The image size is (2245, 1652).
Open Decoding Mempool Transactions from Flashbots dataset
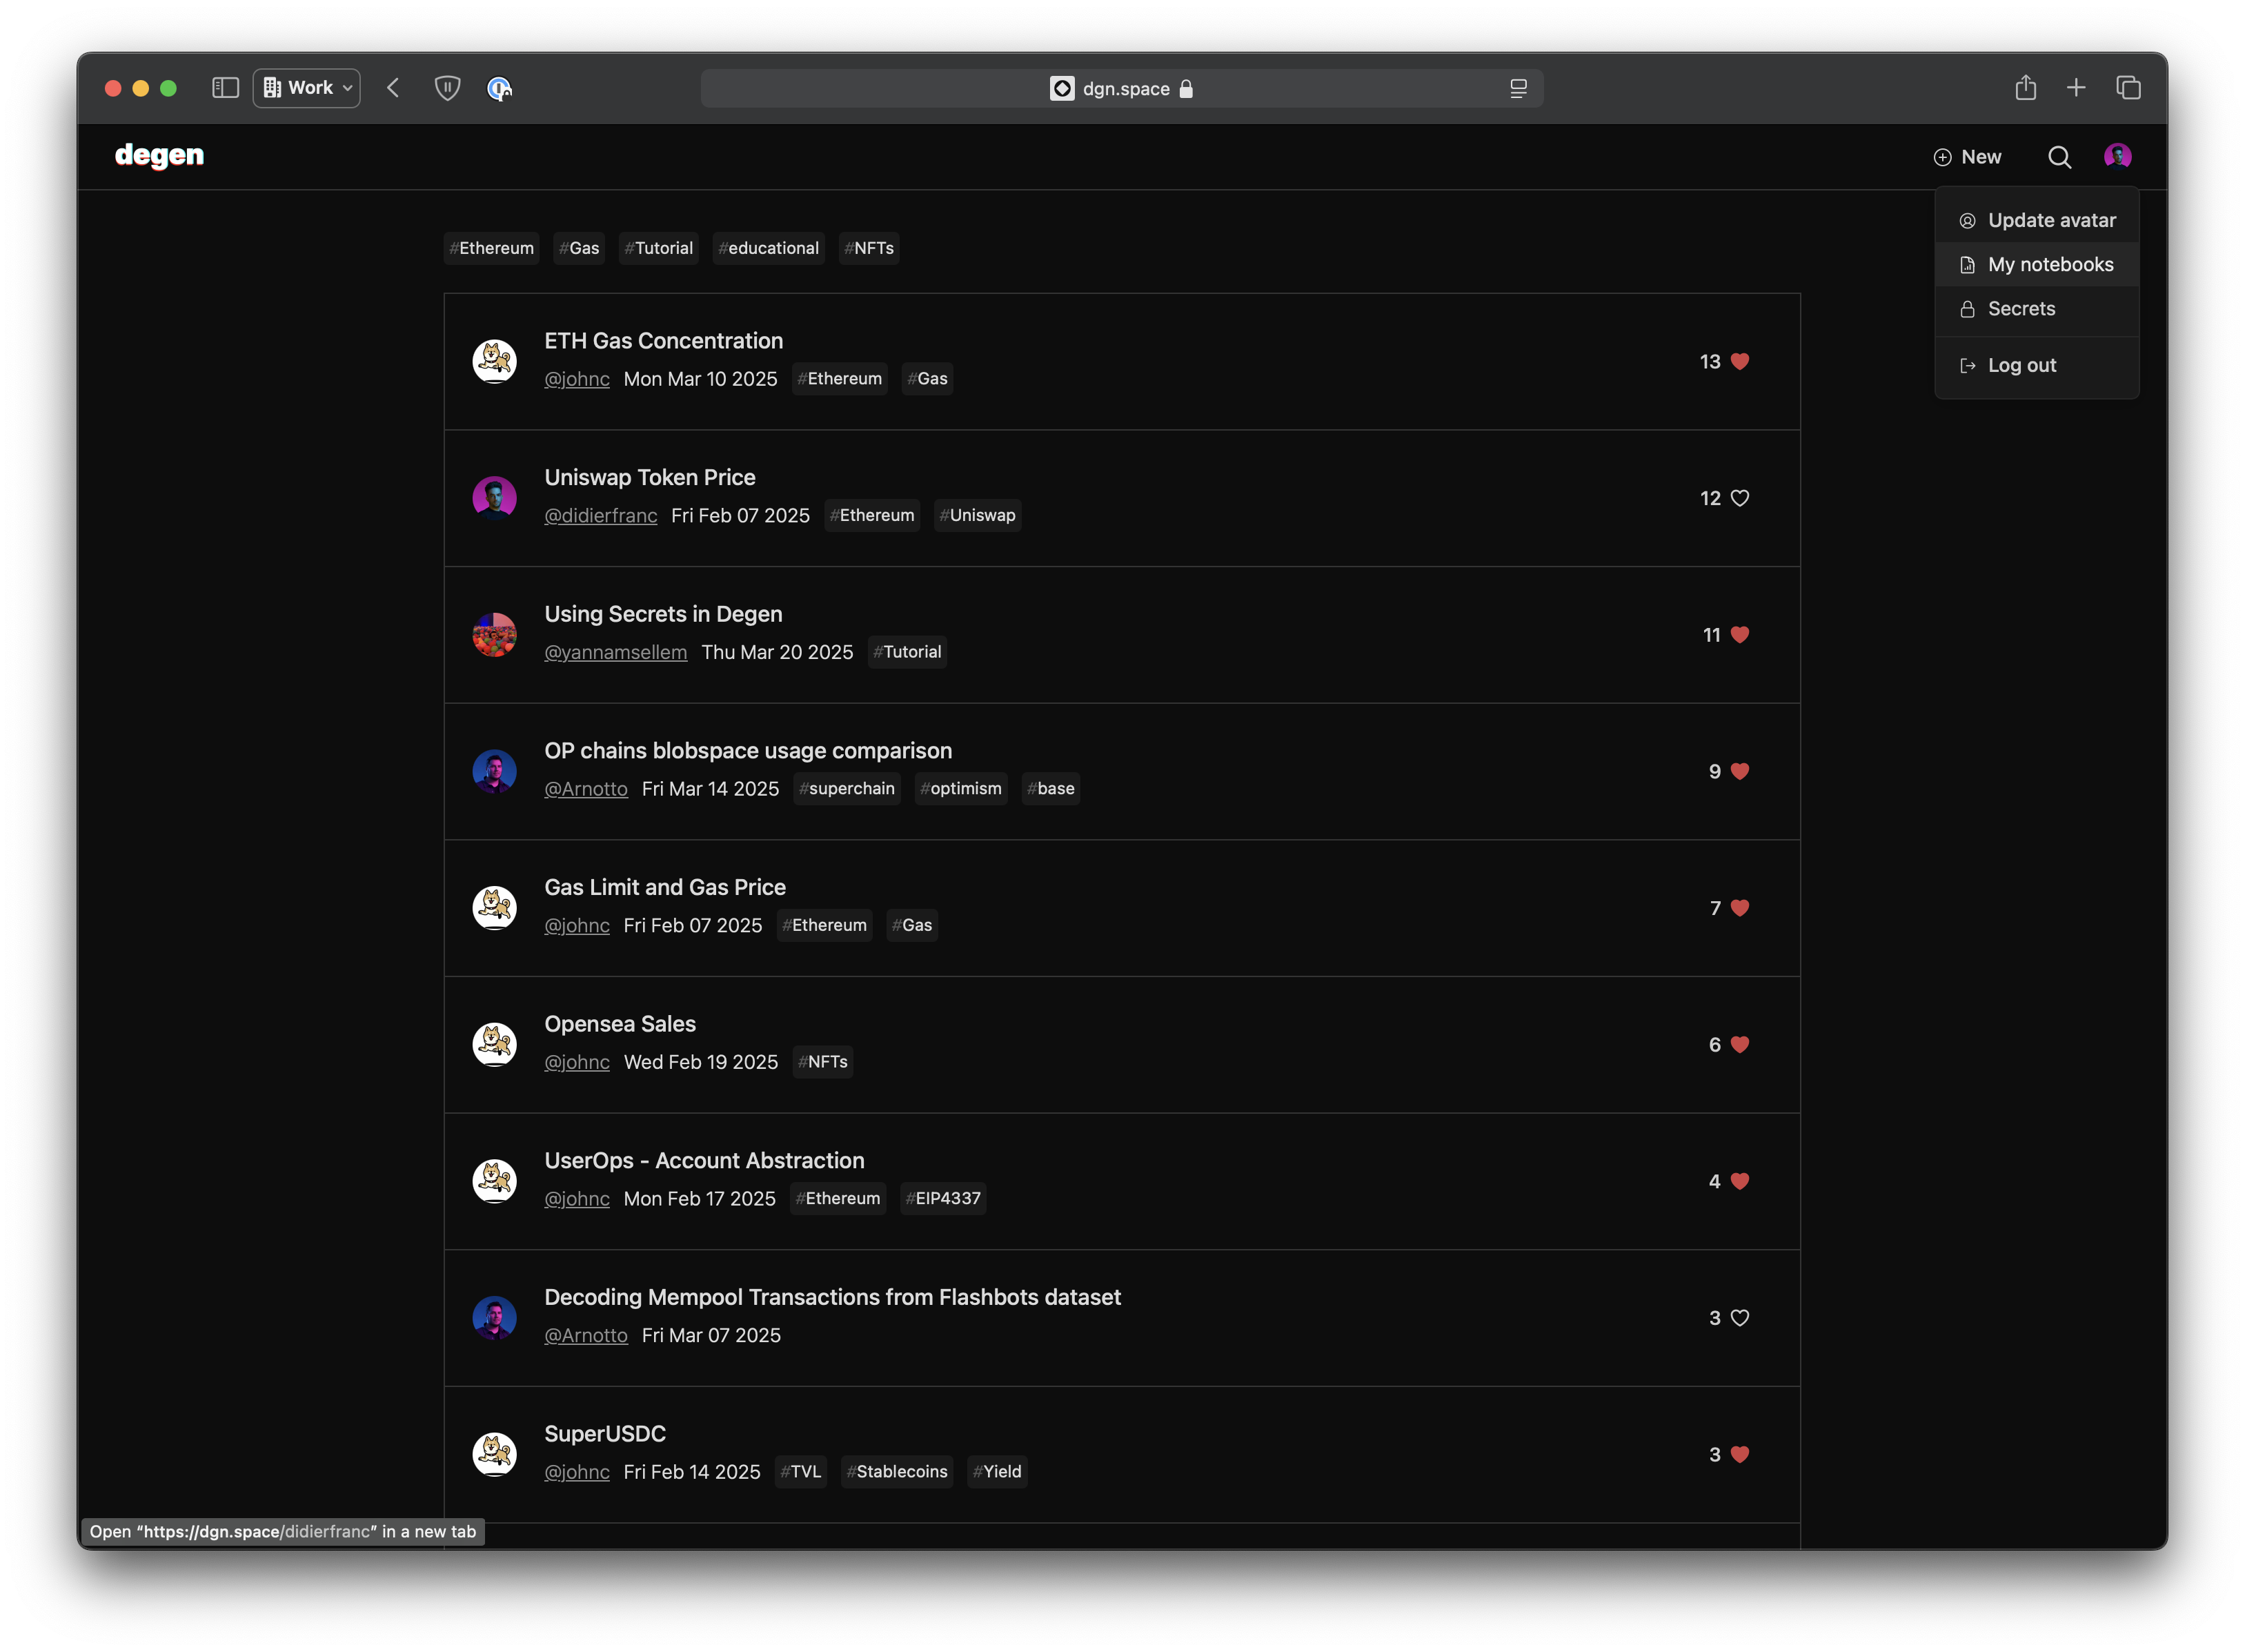(x=833, y=1297)
